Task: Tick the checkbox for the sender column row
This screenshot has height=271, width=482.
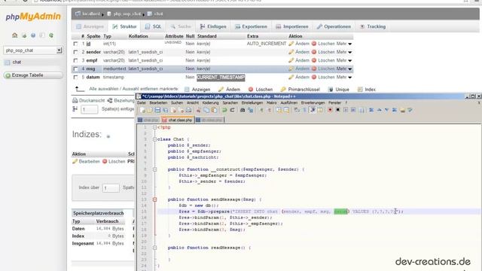Action: tap(75, 52)
